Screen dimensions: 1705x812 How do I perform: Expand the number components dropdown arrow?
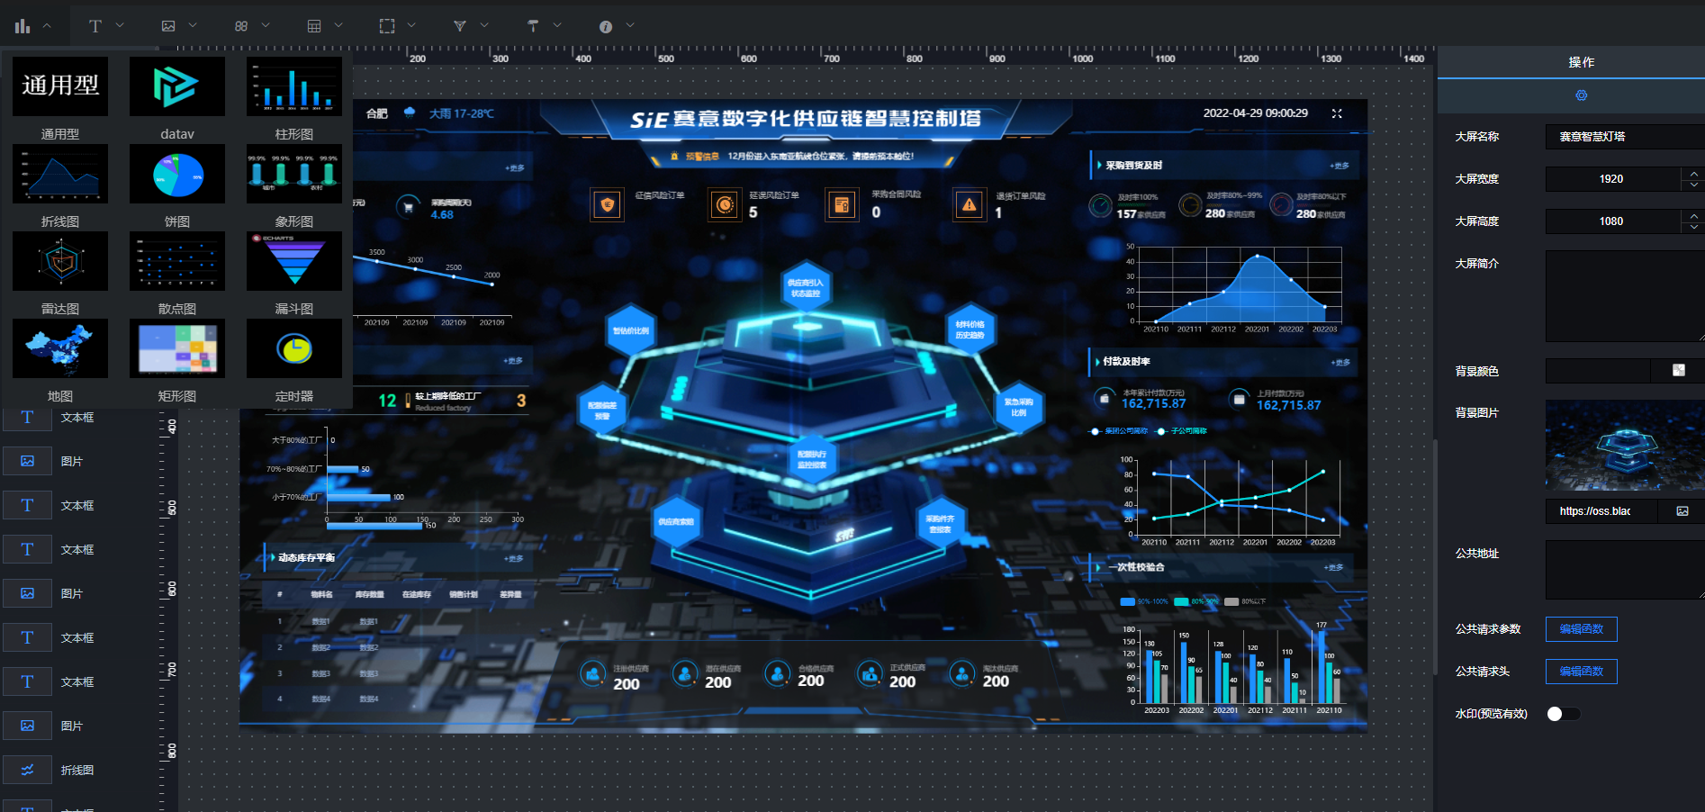(266, 26)
